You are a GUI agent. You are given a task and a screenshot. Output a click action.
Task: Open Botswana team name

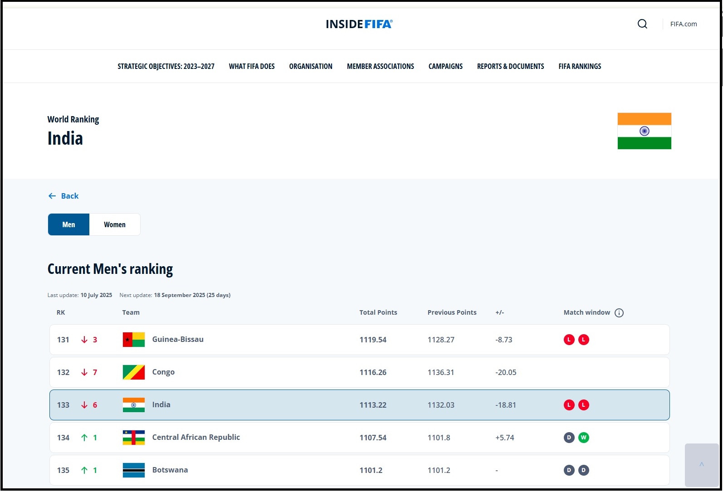pyautogui.click(x=170, y=470)
